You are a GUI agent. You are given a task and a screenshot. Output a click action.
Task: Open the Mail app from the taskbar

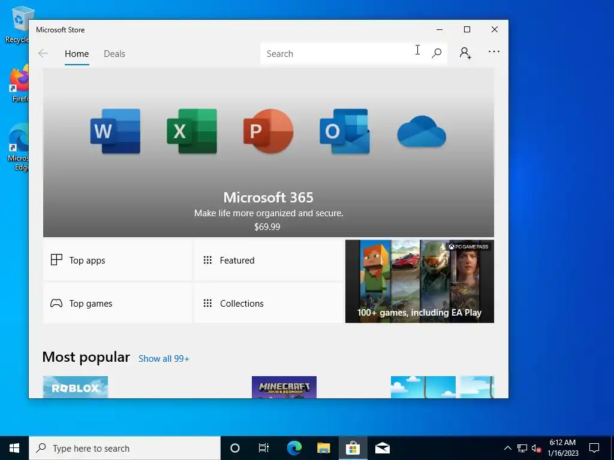[x=382, y=448]
